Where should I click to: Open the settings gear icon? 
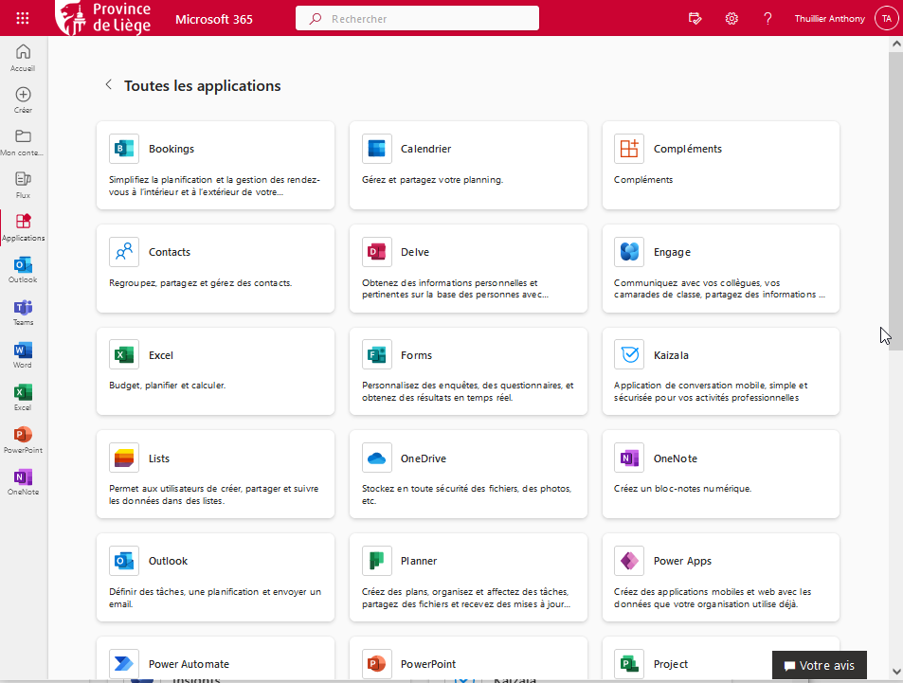tap(731, 18)
